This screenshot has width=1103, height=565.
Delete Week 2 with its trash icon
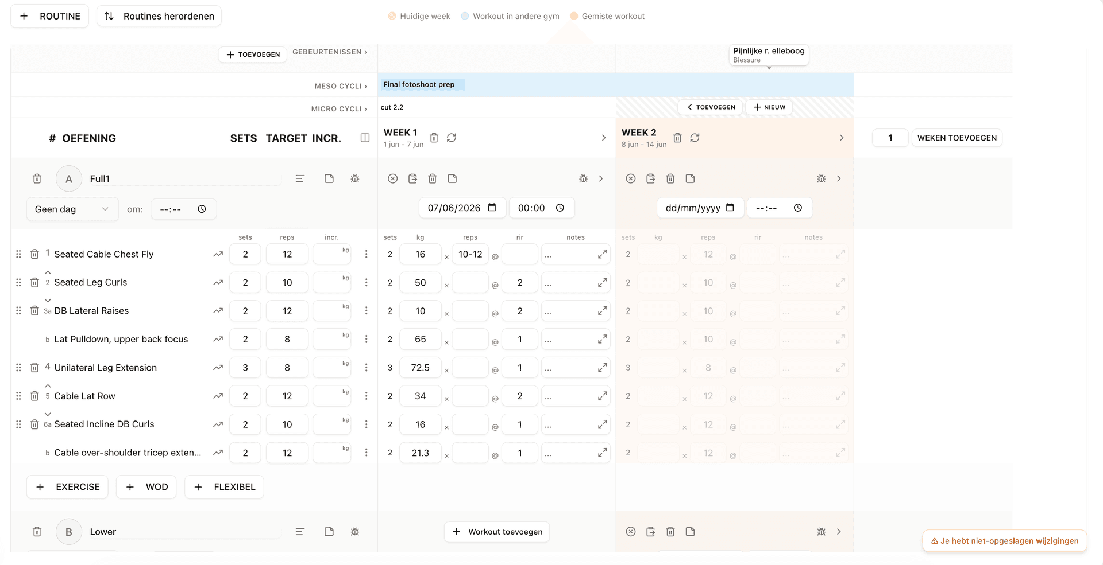coord(677,138)
